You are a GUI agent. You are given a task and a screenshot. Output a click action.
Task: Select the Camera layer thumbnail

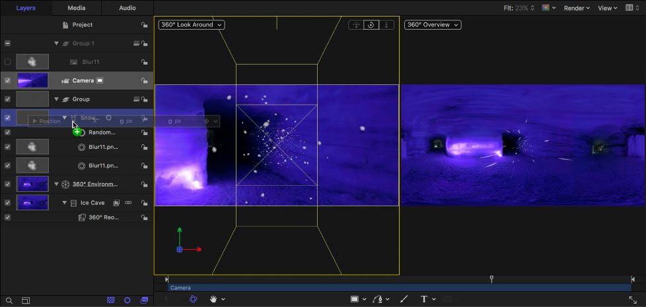[32, 80]
